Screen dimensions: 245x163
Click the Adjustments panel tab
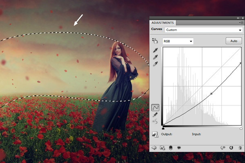pyautogui.click(x=163, y=23)
